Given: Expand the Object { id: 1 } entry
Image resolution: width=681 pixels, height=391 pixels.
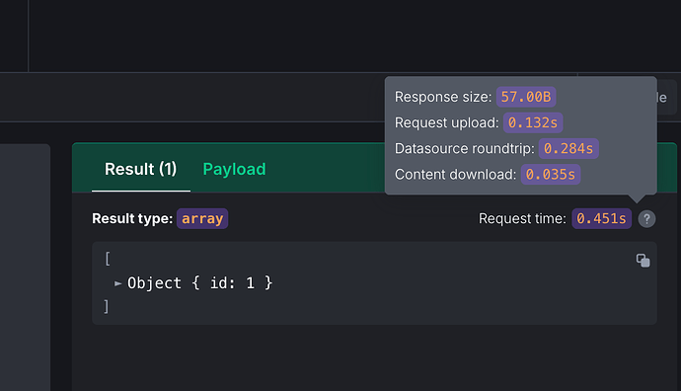Looking at the screenshot, I should 117,283.
